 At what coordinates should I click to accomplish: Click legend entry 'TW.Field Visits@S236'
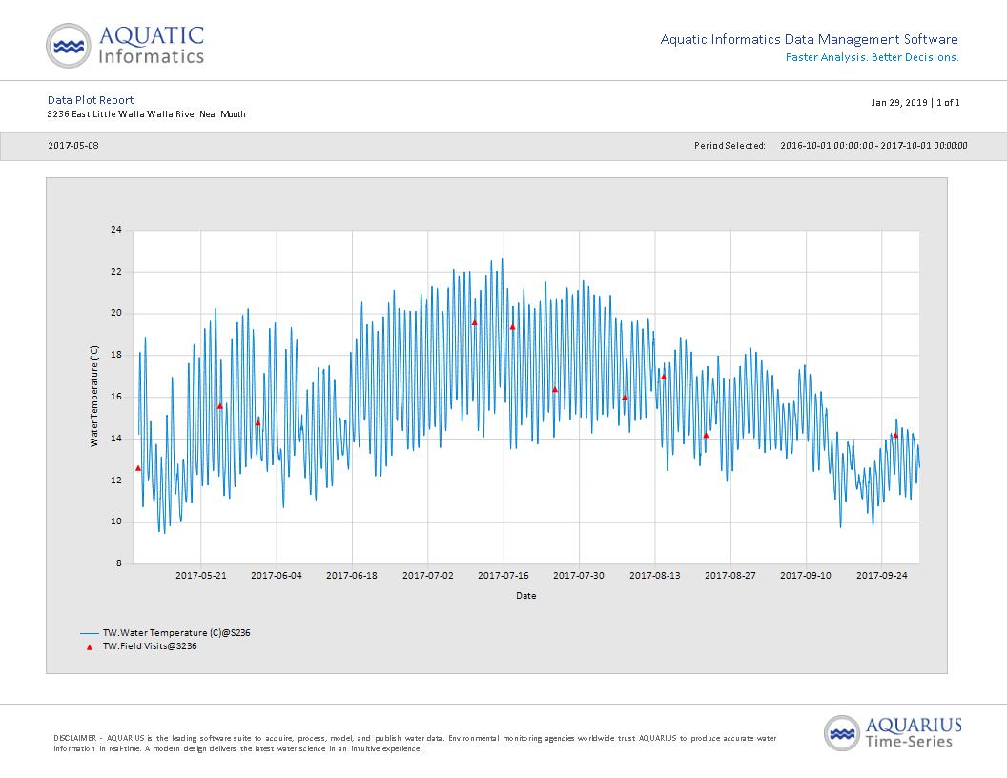[x=150, y=646]
